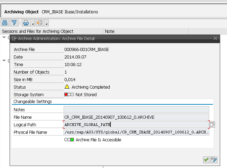The image size is (227, 168).
Task: Click the 'Storage System' label
Action: click(x=29, y=95)
